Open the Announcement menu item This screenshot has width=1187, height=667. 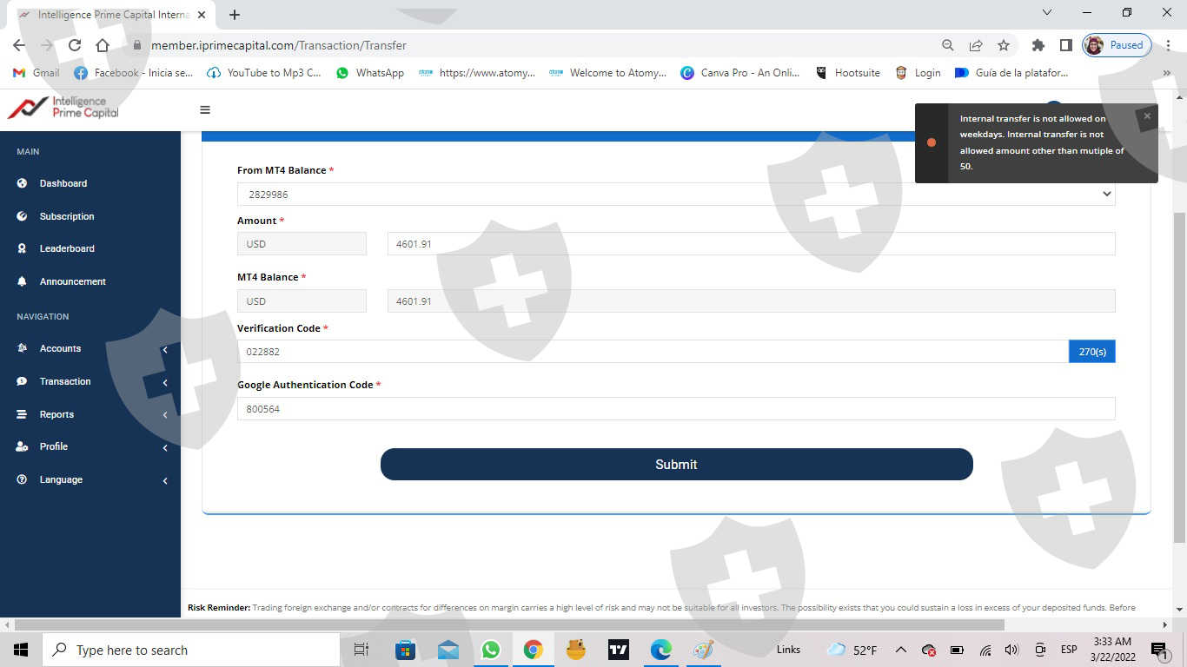[x=73, y=281]
